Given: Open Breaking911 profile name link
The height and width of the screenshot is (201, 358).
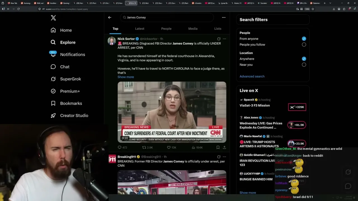Looking at the screenshot, I should [127, 157].
